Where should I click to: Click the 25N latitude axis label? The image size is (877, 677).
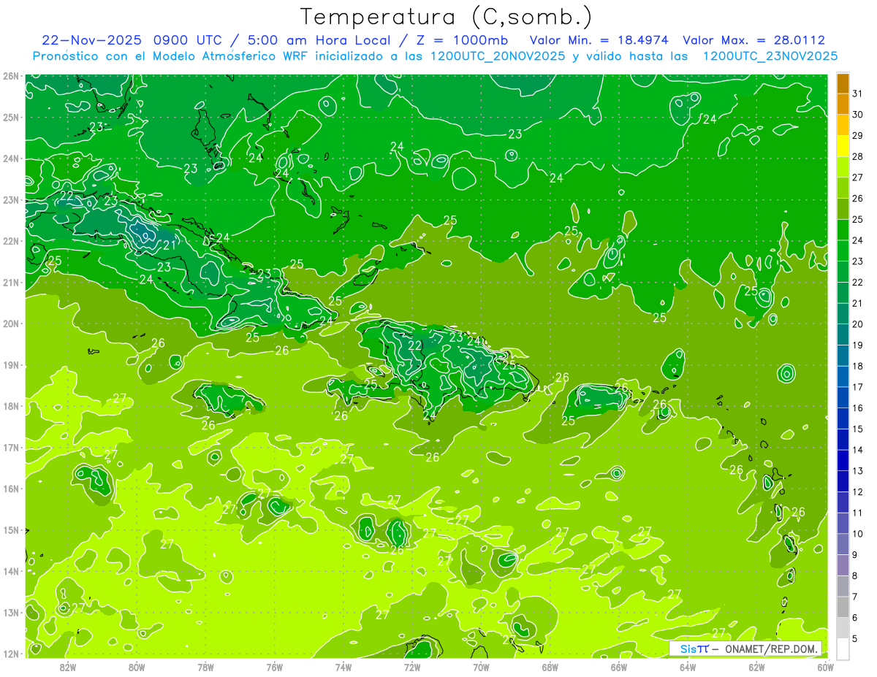coord(11,117)
